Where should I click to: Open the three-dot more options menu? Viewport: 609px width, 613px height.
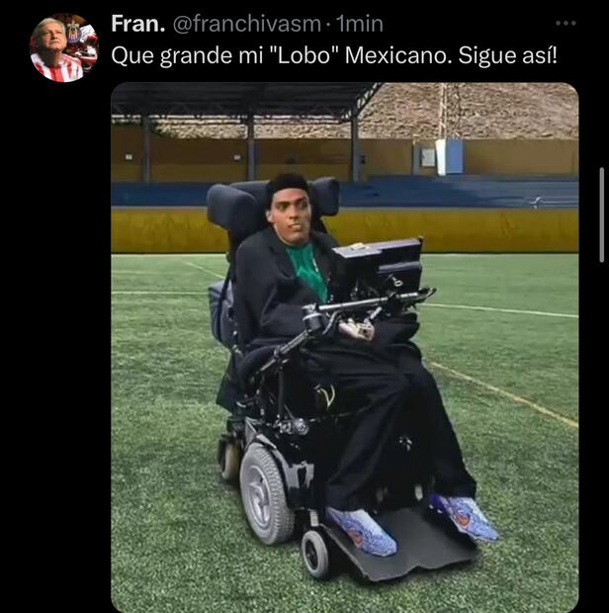tap(565, 23)
